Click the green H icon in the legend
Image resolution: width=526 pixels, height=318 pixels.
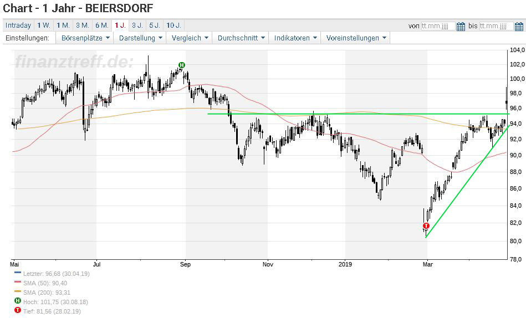click(x=17, y=301)
